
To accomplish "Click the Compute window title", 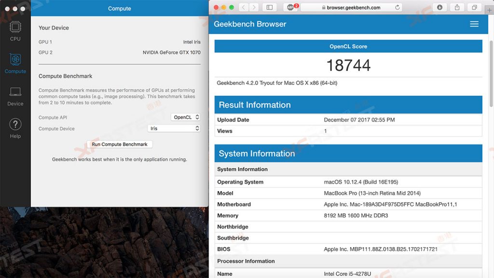I will click(x=120, y=9).
